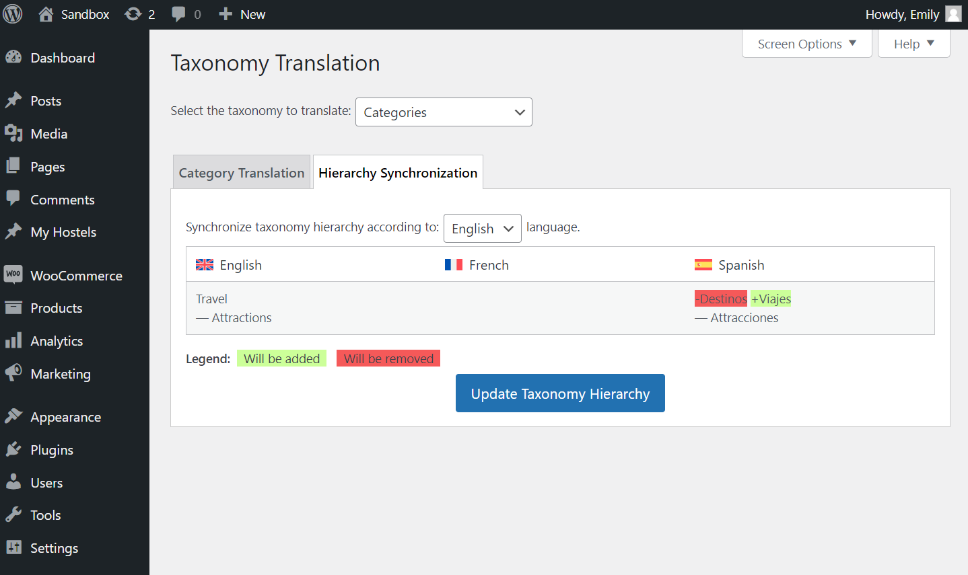
Task: Click the Travel category in English column
Action: click(211, 299)
